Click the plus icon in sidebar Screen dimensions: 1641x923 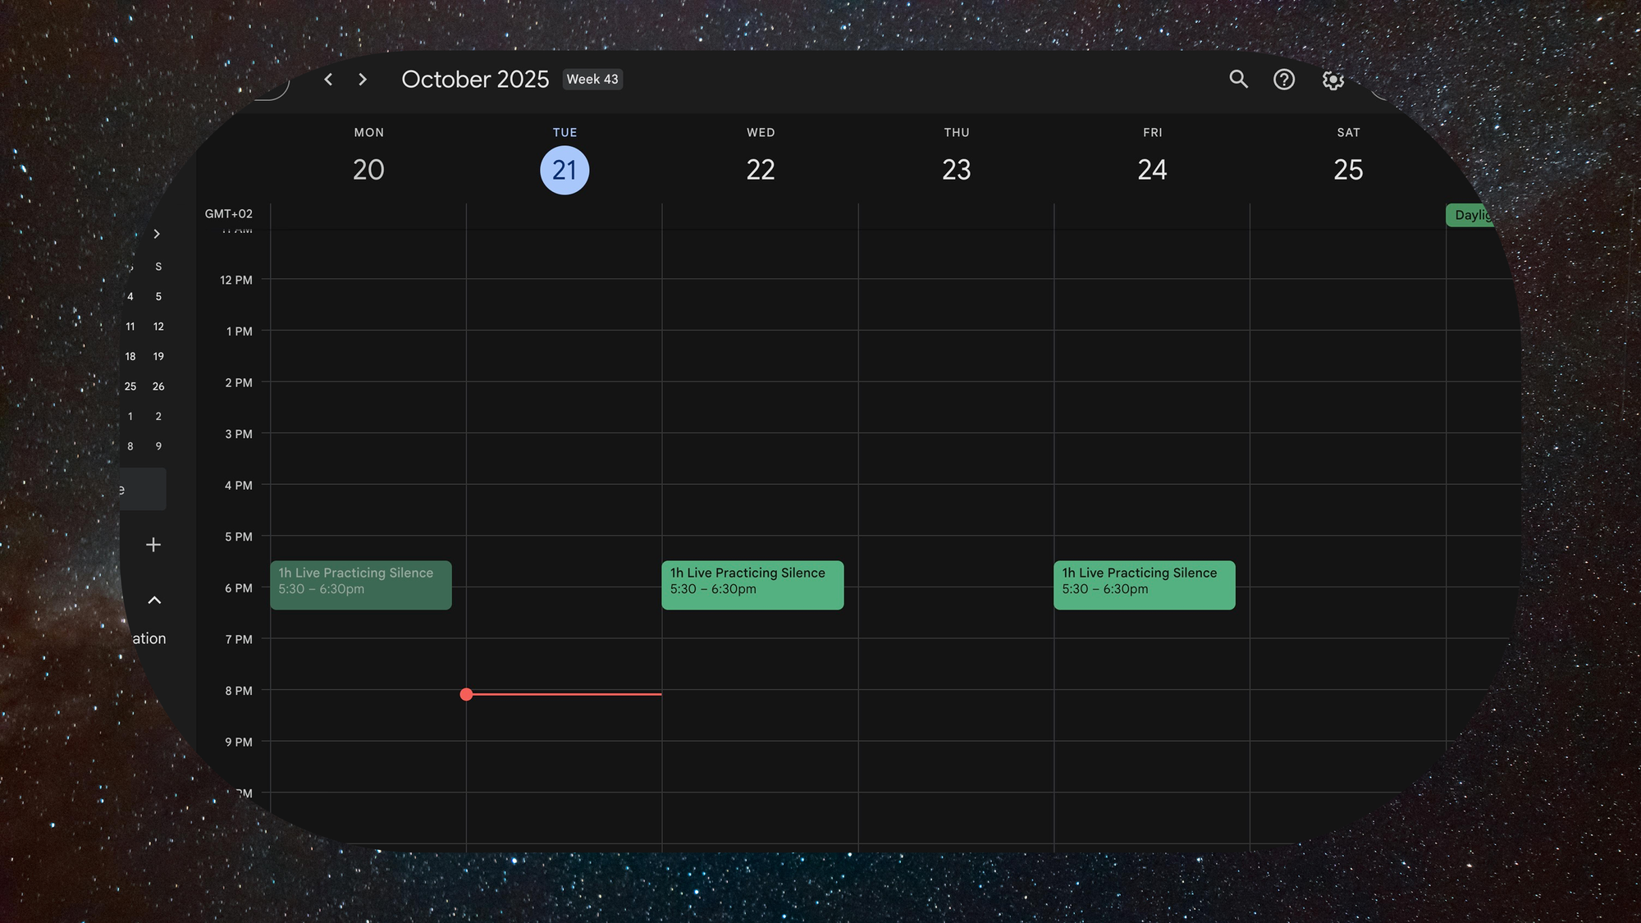coord(153,545)
